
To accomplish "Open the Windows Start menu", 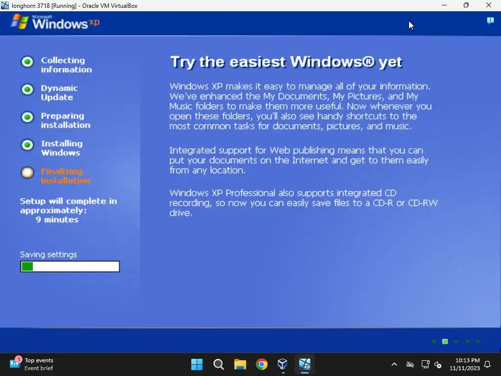I will tap(197, 364).
